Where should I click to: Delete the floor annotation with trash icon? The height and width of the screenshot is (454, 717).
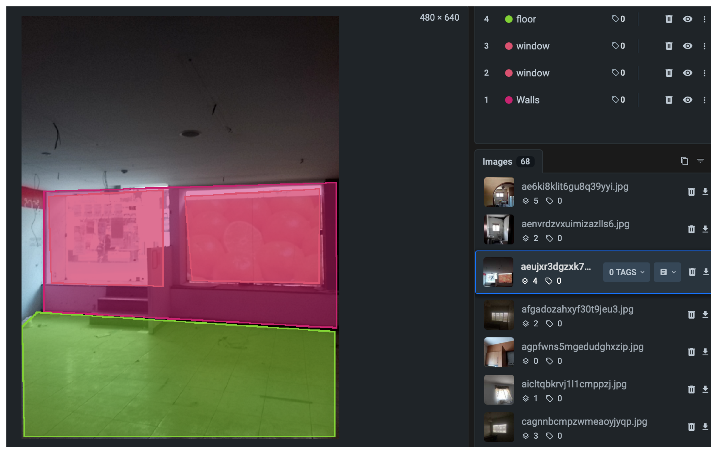tap(669, 19)
